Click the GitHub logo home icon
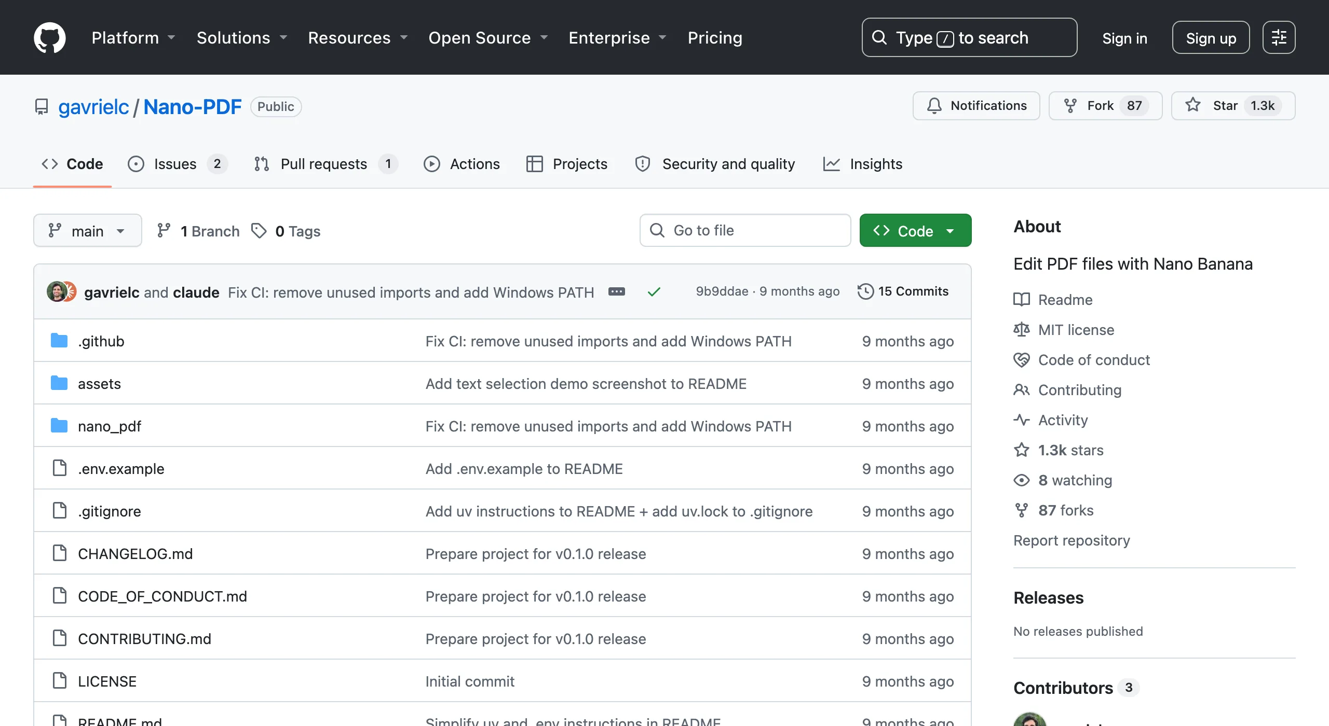This screenshot has height=726, width=1329. point(50,37)
